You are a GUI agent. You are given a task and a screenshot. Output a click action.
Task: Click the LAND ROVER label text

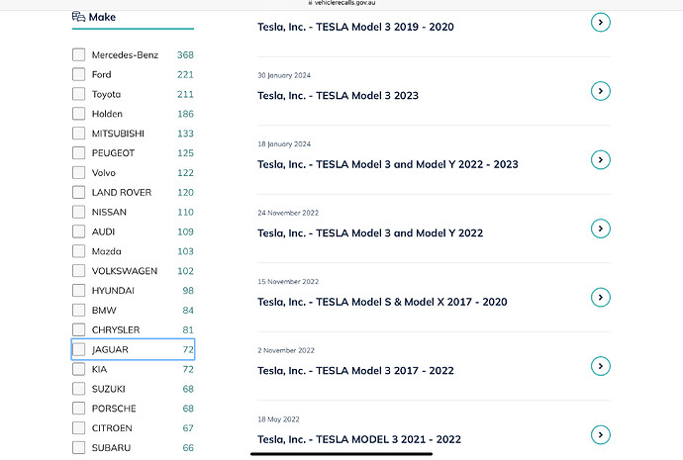pos(122,192)
